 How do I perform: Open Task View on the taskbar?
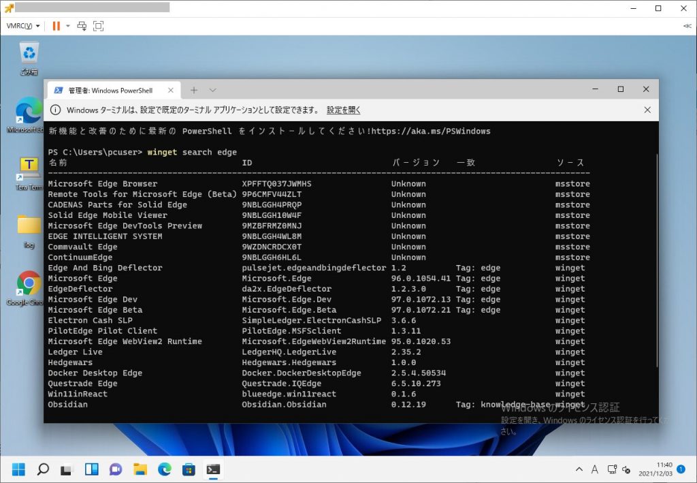67,469
